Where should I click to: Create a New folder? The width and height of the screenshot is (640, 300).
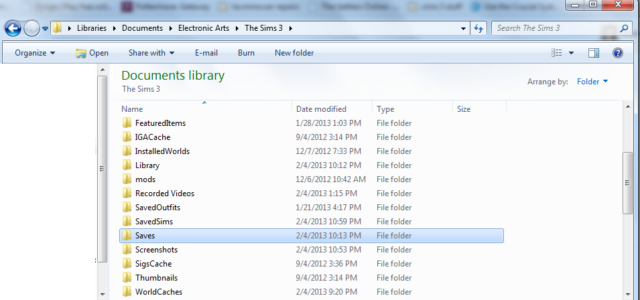point(294,53)
